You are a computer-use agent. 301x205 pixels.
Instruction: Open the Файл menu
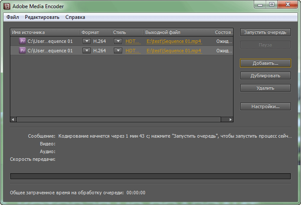(12, 17)
